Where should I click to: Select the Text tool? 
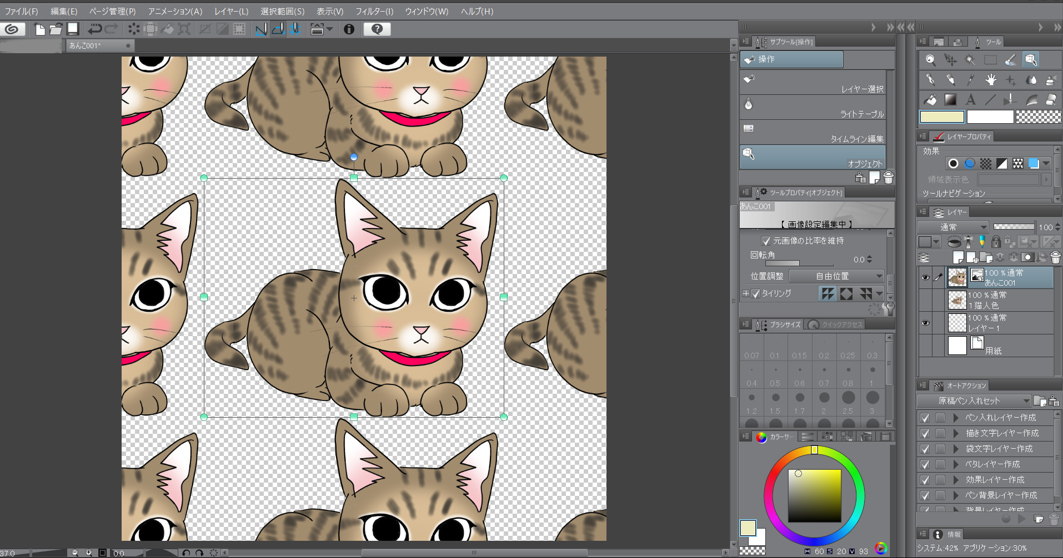(x=970, y=100)
